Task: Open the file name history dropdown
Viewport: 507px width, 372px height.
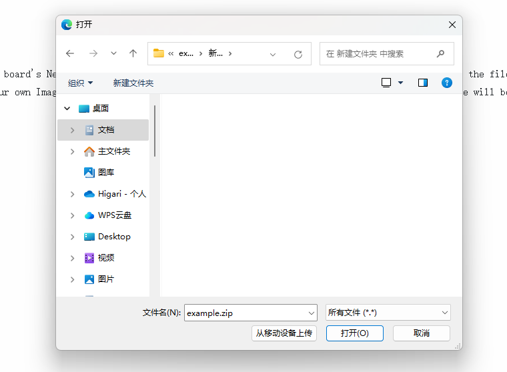Action: [x=312, y=313]
